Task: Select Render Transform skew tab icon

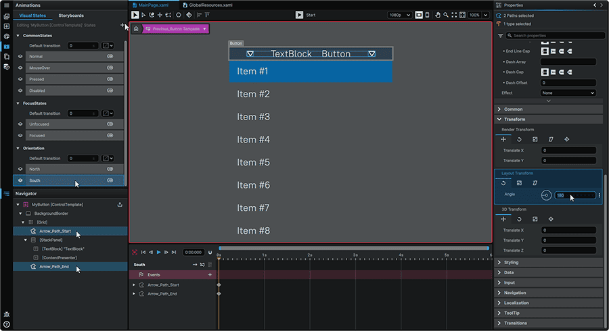Action: 551,140
